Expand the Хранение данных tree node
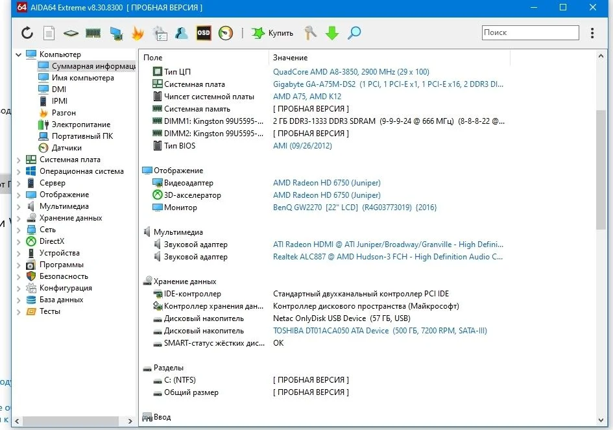Screen dimensions: 613x430 (18, 218)
